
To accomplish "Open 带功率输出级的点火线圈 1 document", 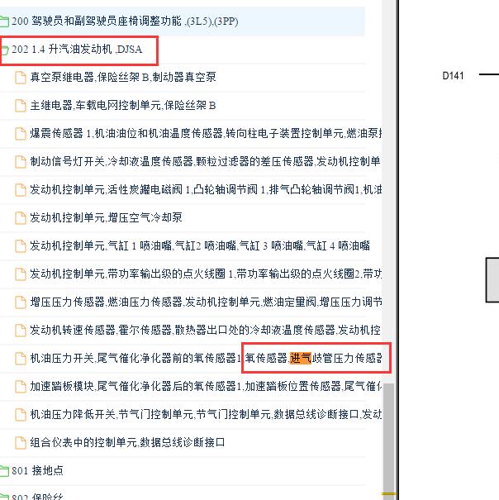I will [206, 274].
